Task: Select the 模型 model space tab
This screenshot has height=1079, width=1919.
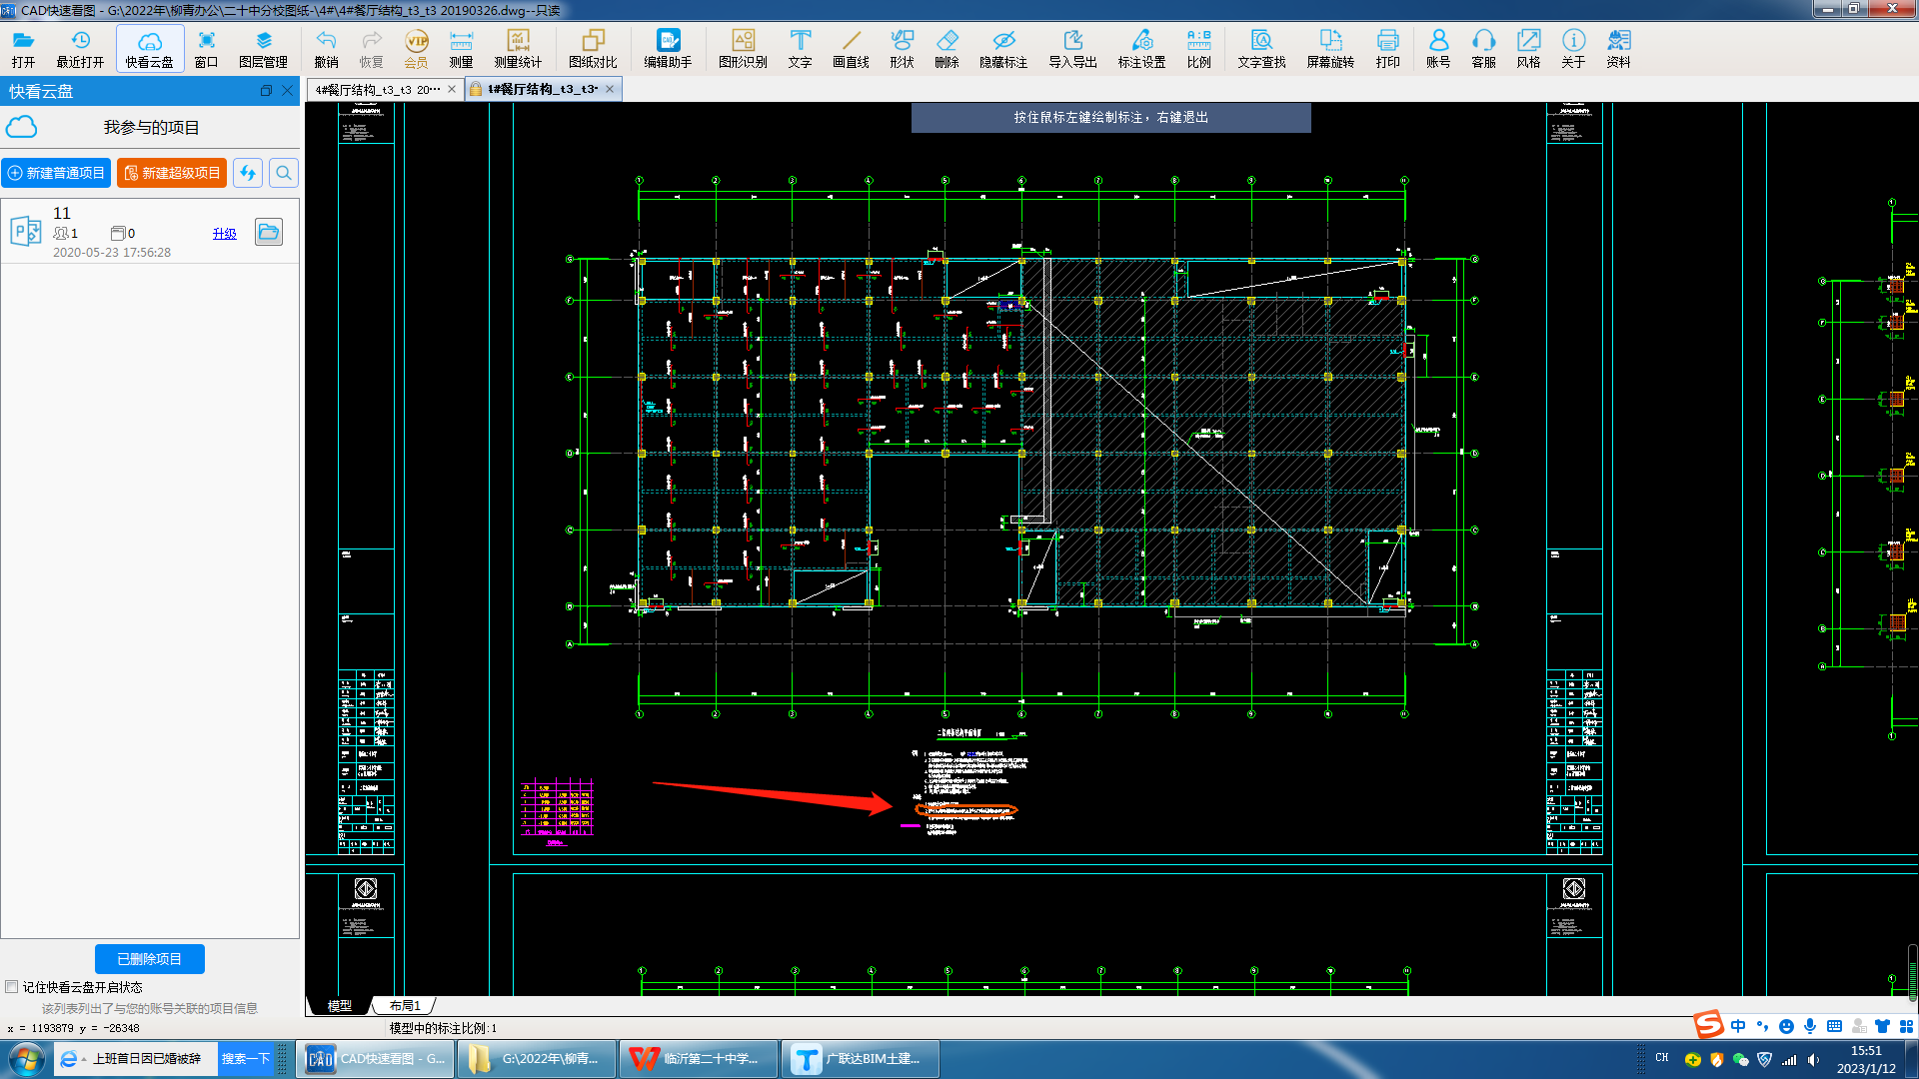Action: (x=340, y=1005)
